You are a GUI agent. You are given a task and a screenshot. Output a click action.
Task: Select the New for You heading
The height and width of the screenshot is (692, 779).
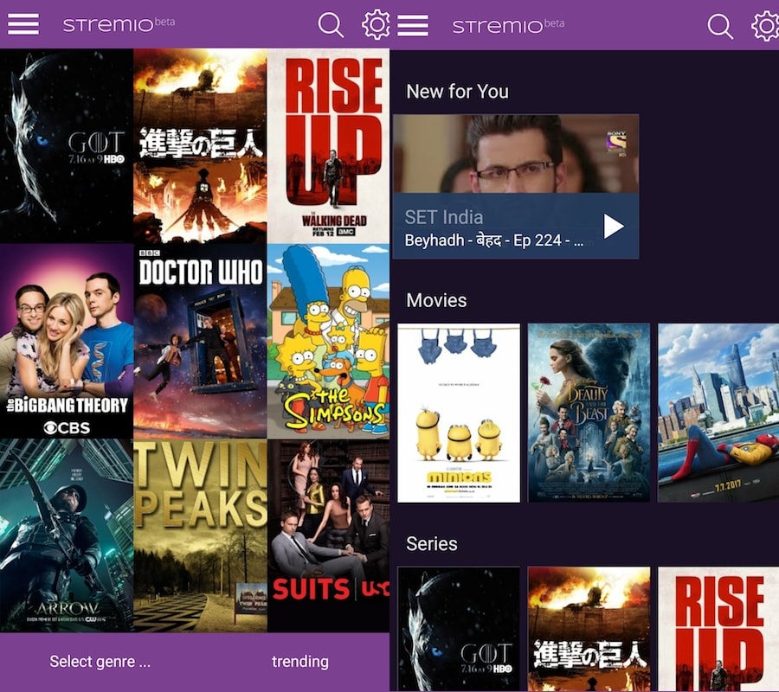[458, 92]
